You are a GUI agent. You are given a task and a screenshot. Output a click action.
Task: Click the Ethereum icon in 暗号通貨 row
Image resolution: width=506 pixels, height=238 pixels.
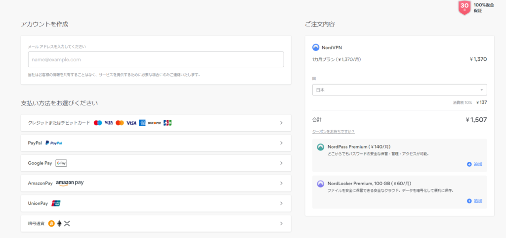[x=59, y=224]
